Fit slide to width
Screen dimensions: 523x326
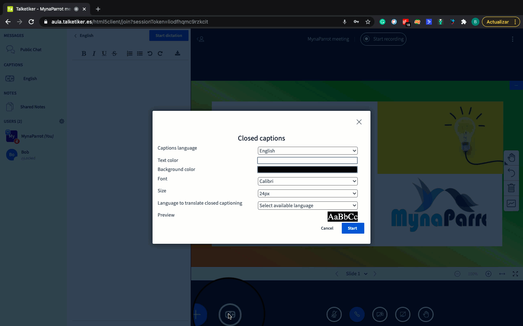[502, 274]
